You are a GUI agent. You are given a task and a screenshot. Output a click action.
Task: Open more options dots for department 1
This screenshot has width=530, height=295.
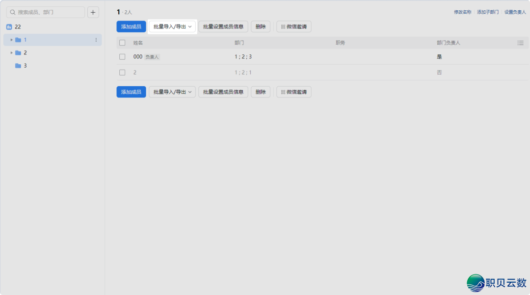pos(96,40)
